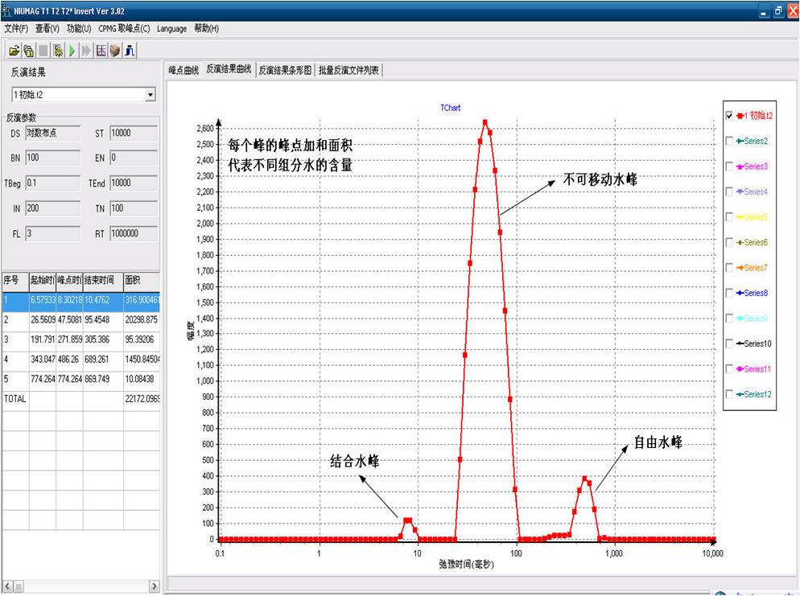This screenshot has width=800, height=596.
Task: Click the table's right scroll arrow
Action: coord(154,586)
